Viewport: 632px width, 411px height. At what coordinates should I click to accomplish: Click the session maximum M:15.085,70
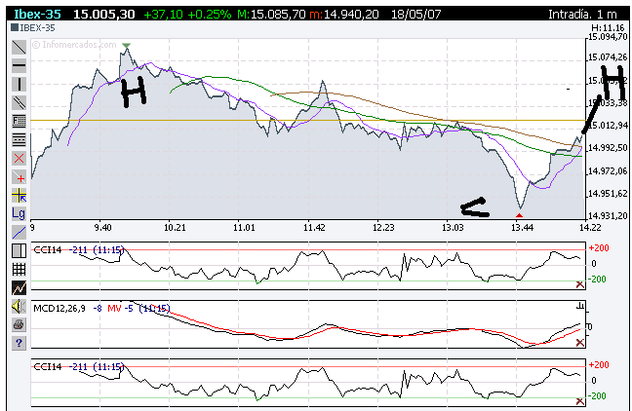tap(272, 14)
